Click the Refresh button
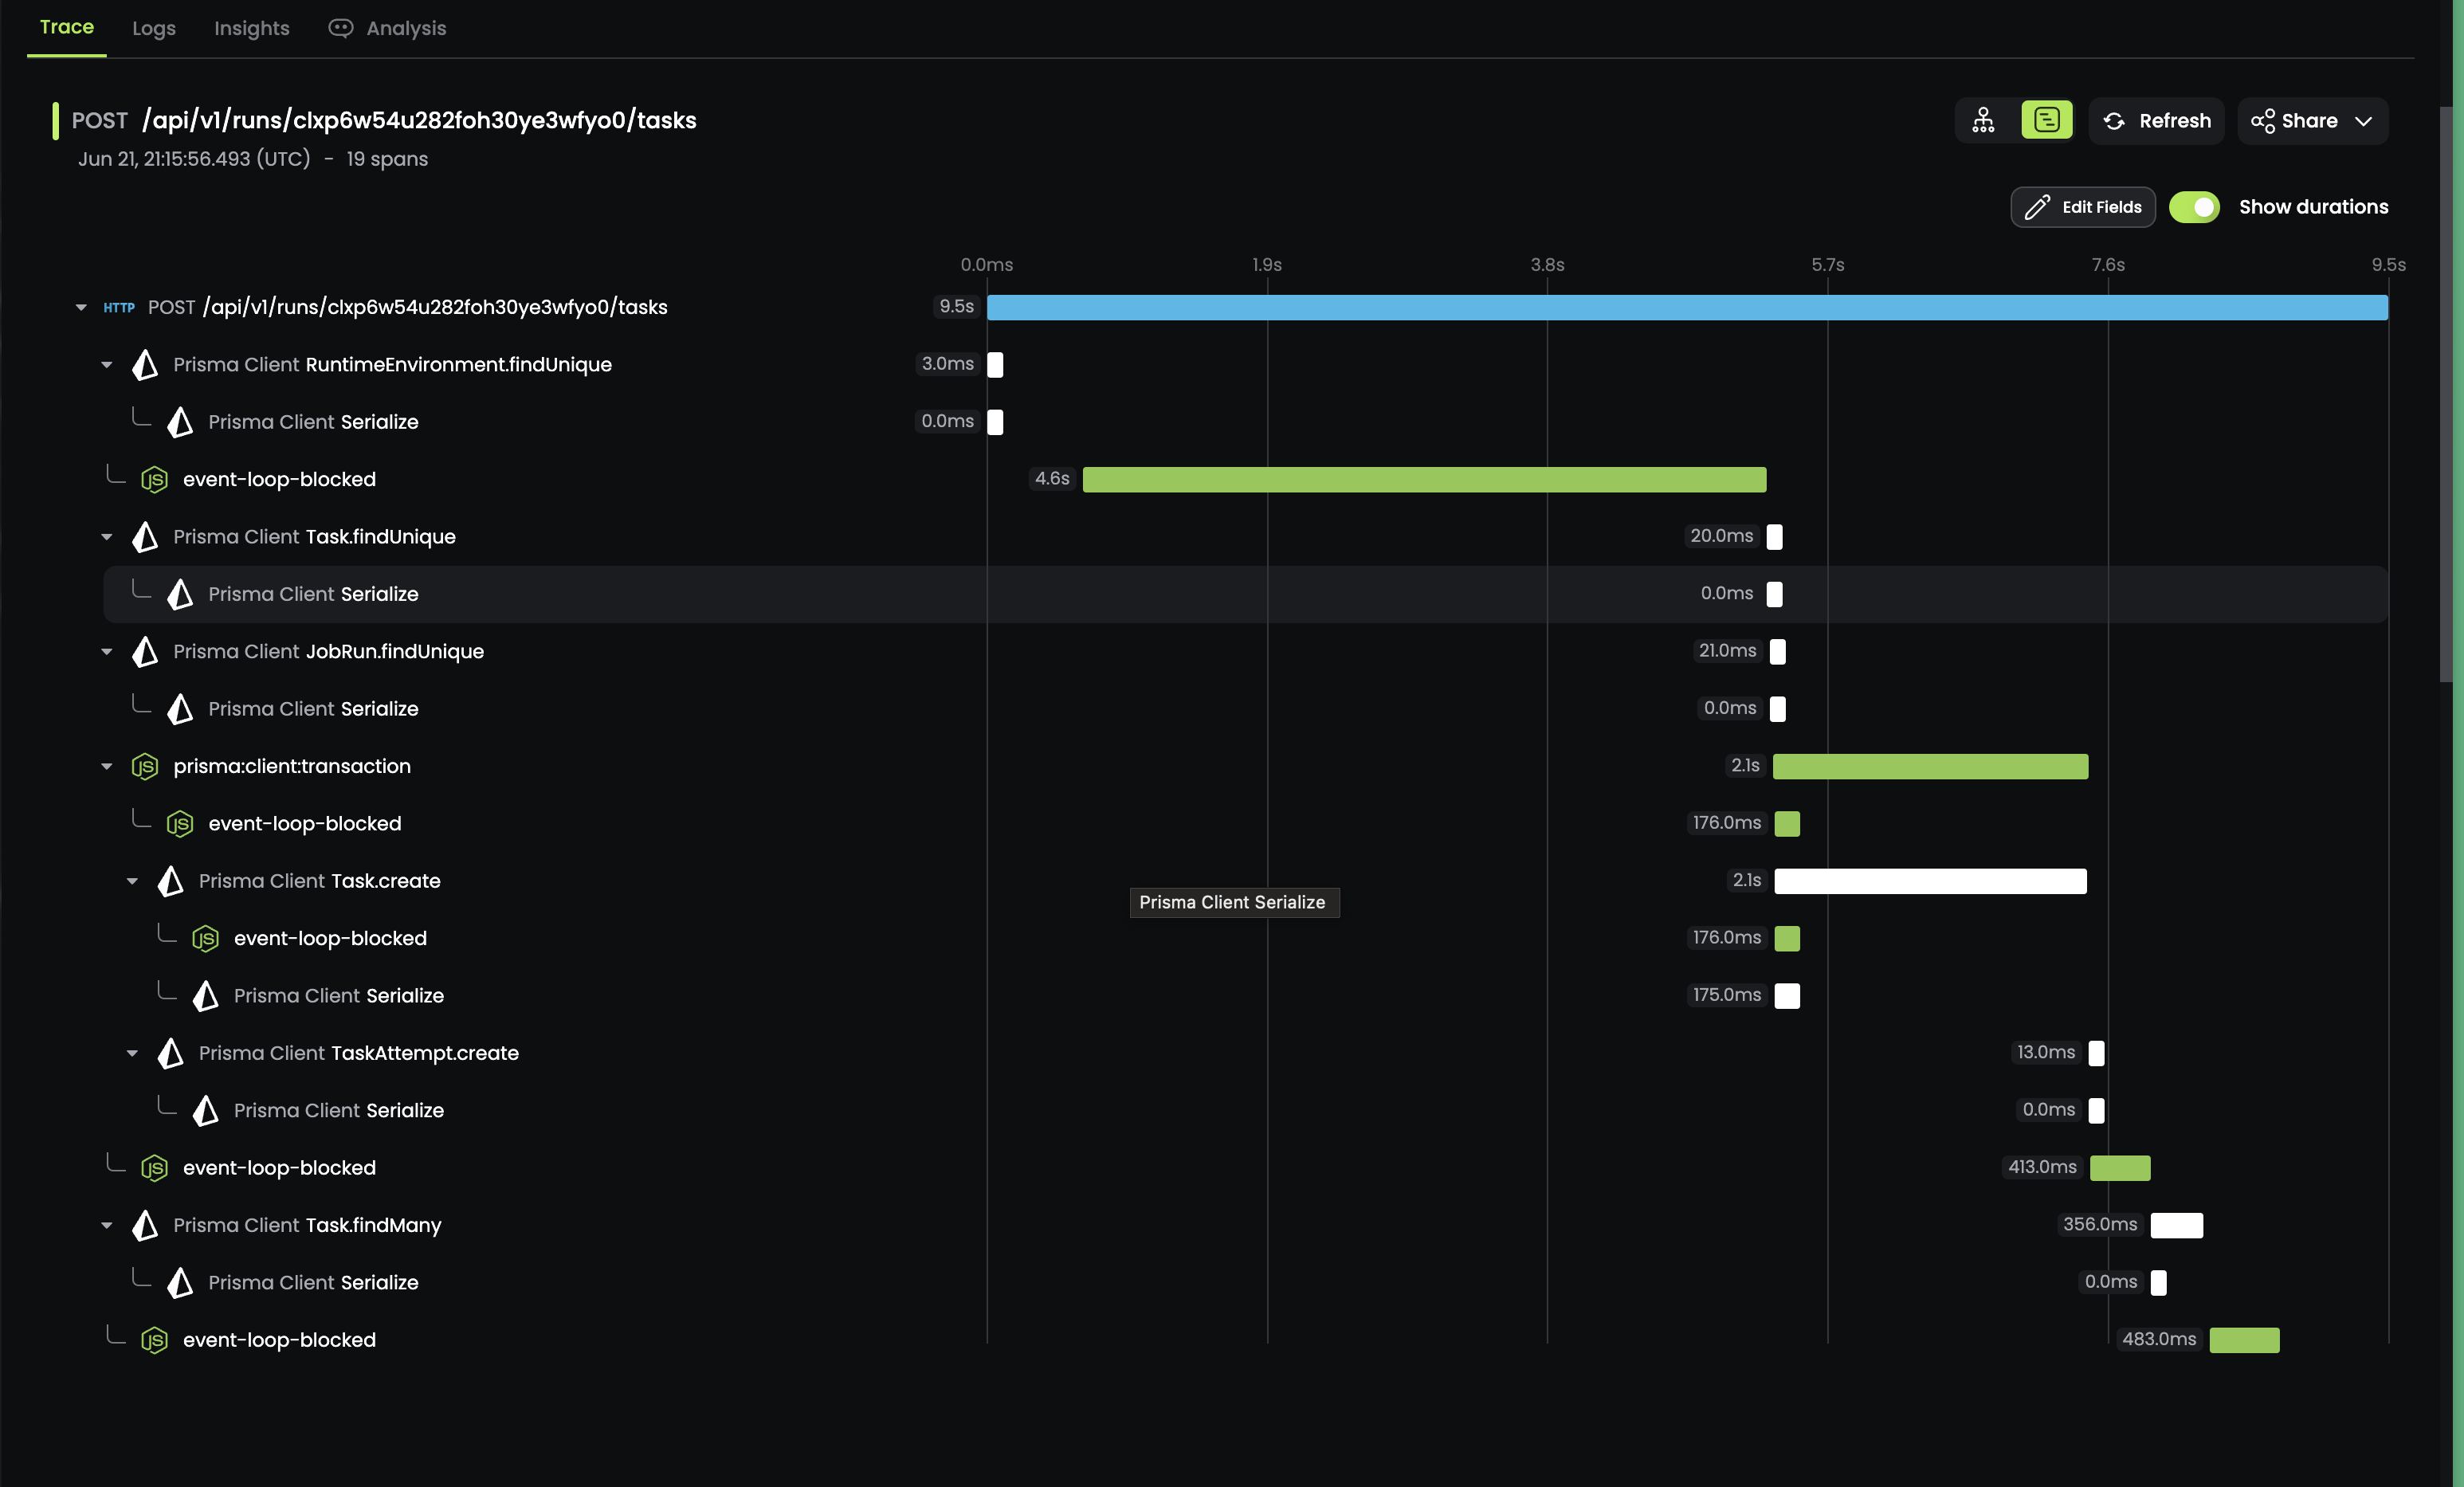 click(x=2156, y=120)
